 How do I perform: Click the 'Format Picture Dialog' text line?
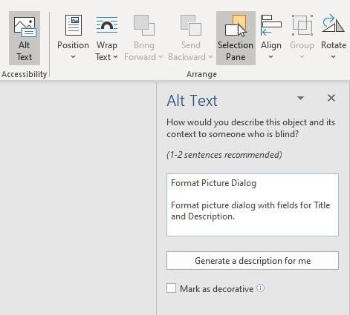tap(213, 183)
